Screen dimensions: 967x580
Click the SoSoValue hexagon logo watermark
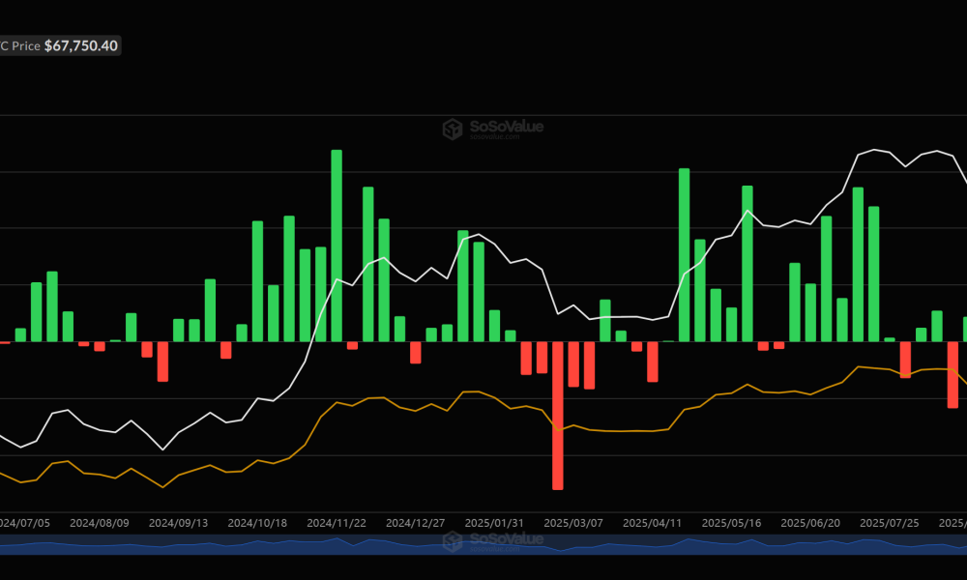(452, 126)
